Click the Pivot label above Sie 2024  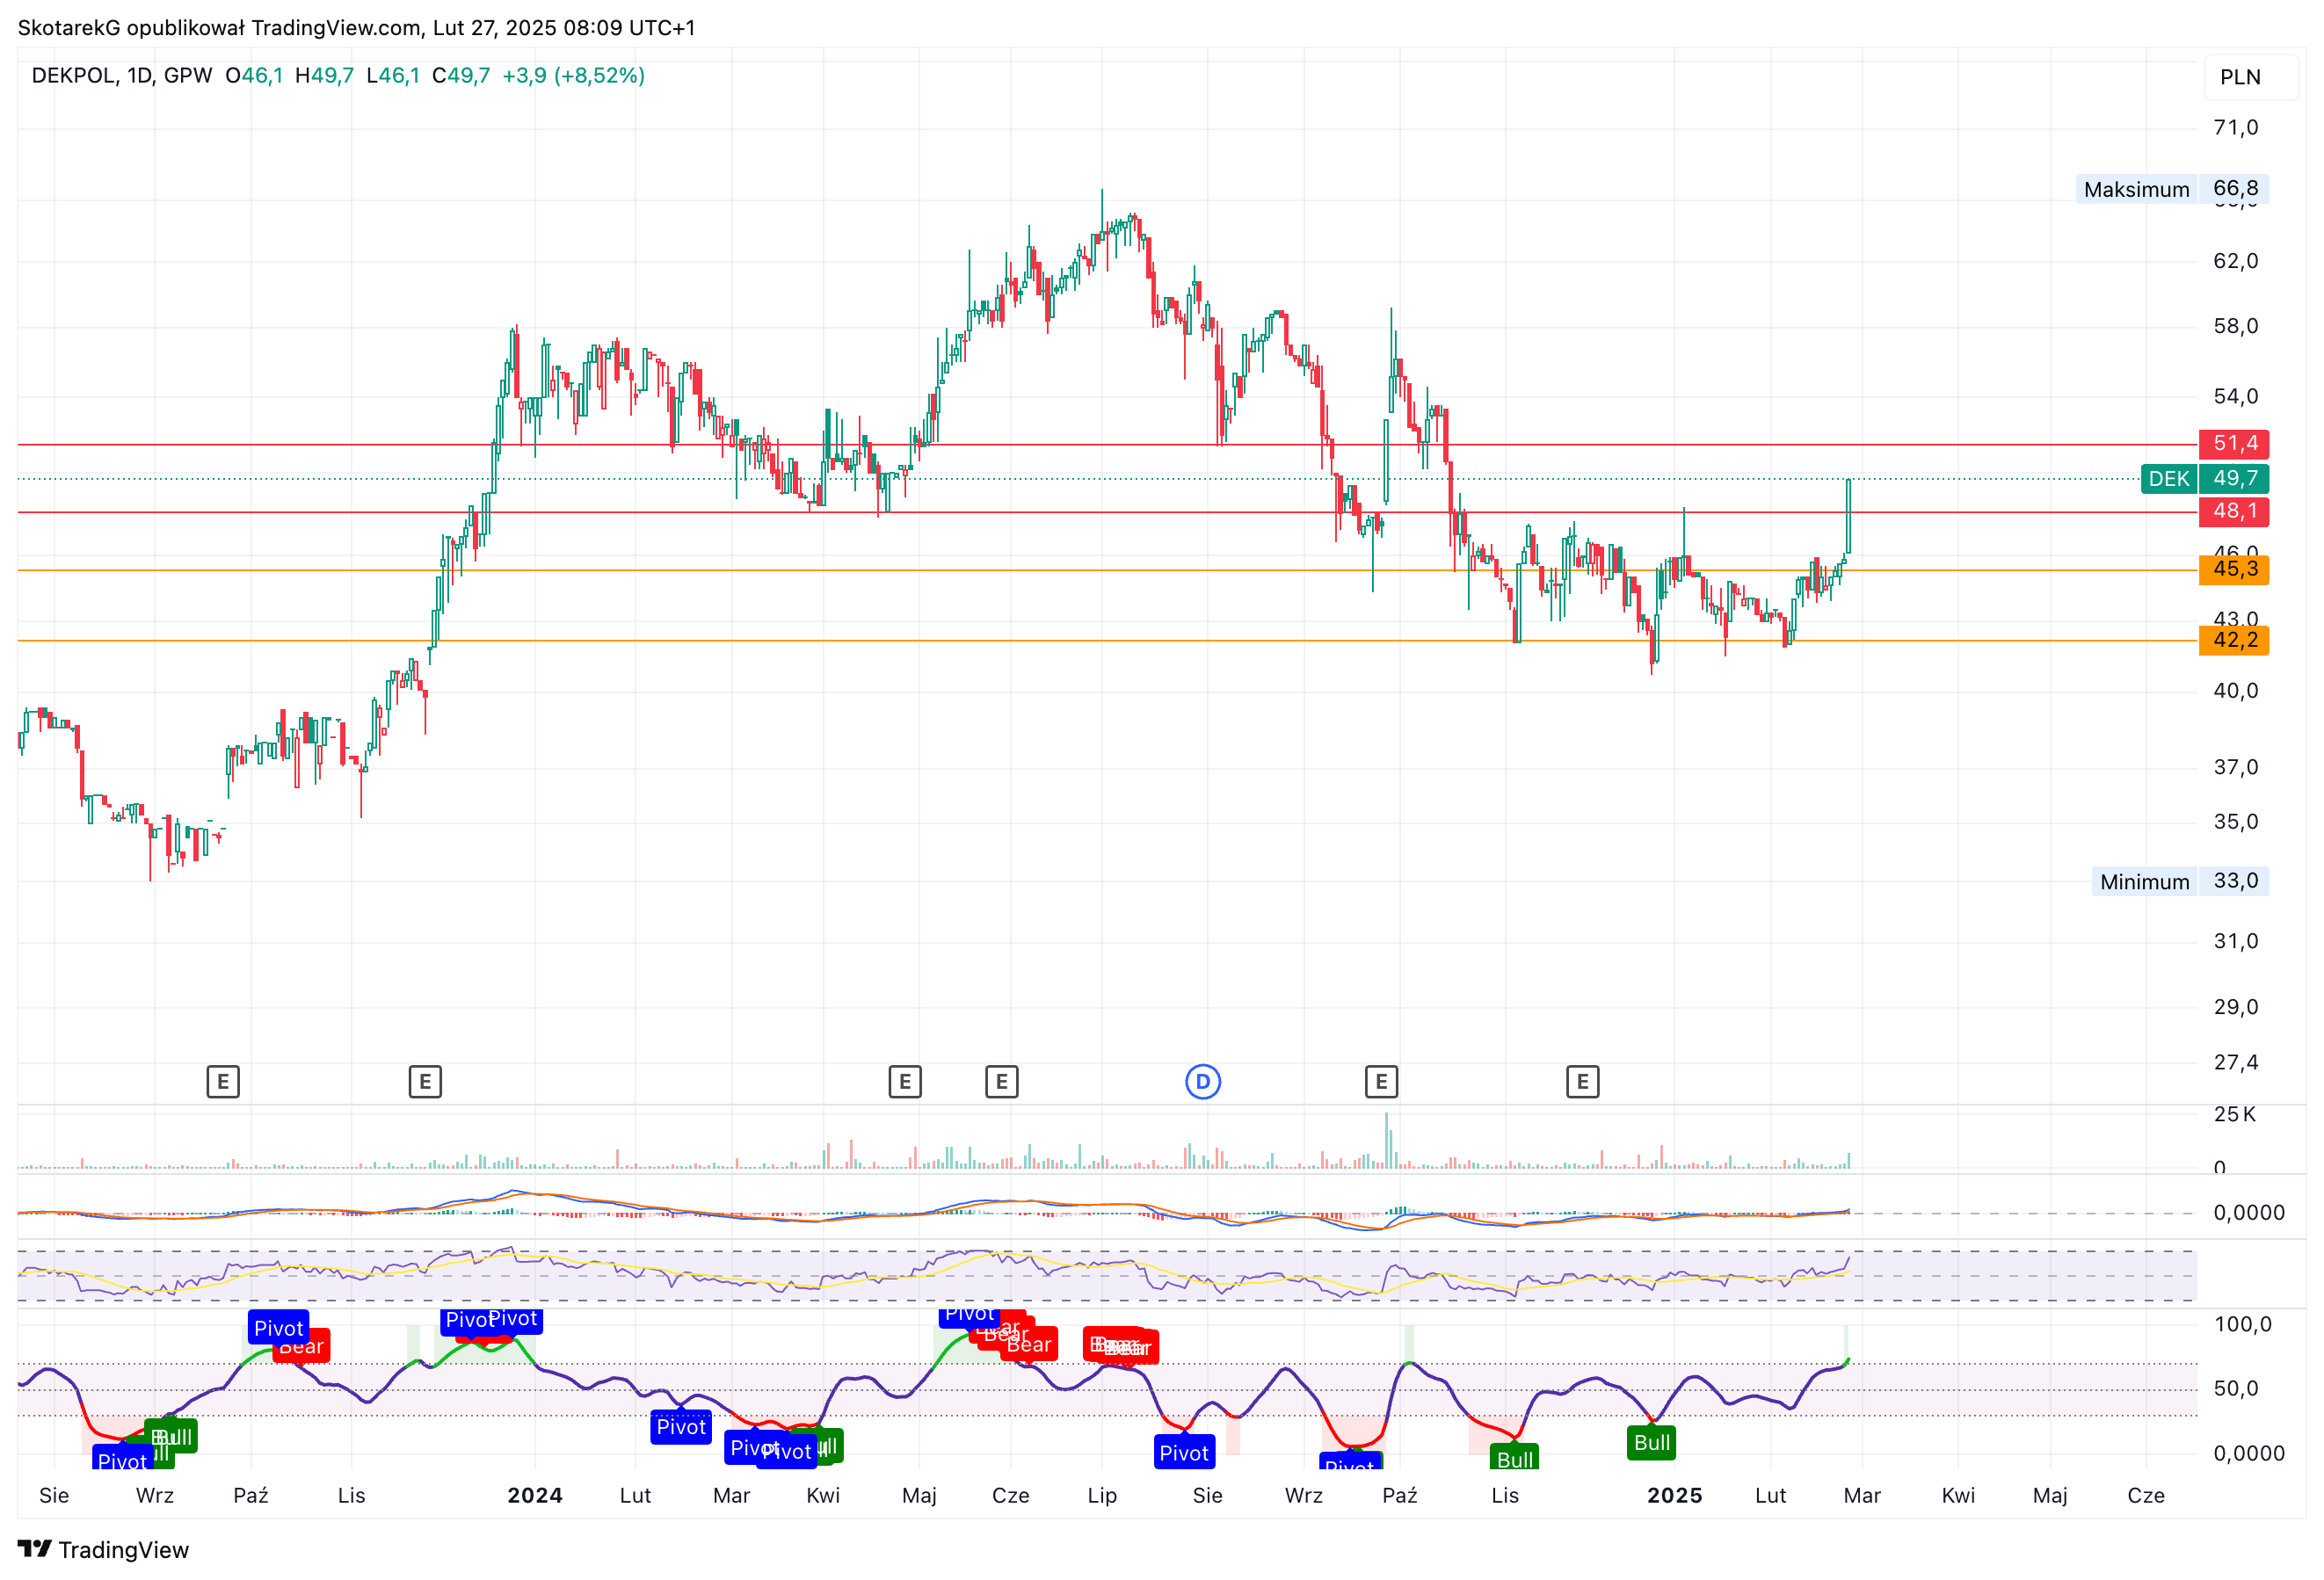[x=1184, y=1453]
